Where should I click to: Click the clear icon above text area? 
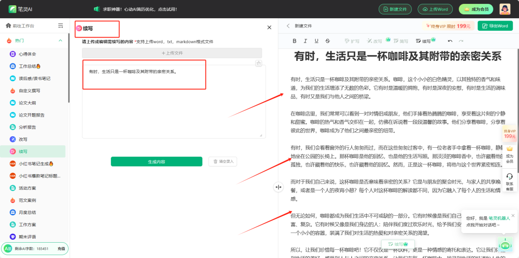pos(259,63)
